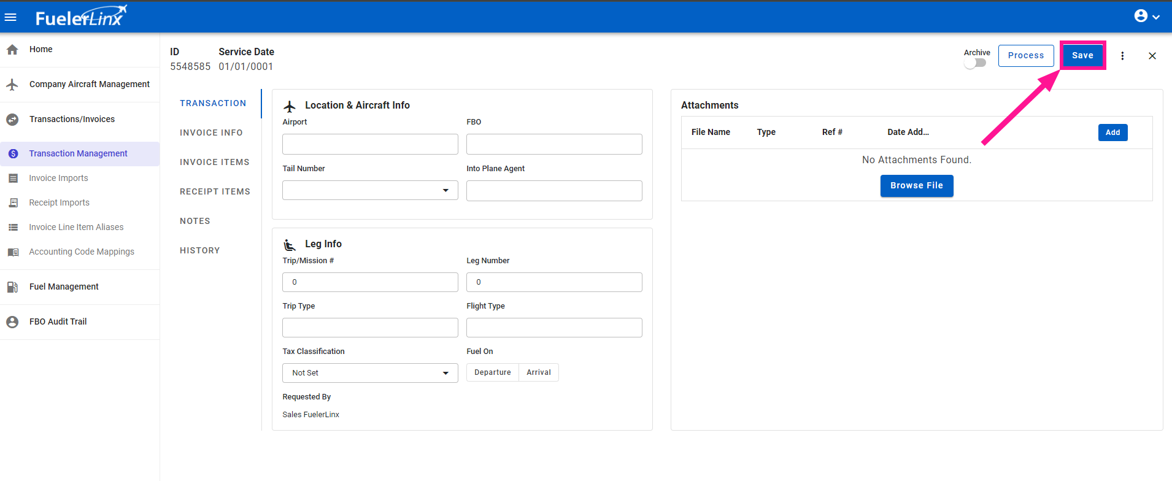Screen dimensions: 1172x481
Task: Click the Process button
Action: click(1026, 55)
